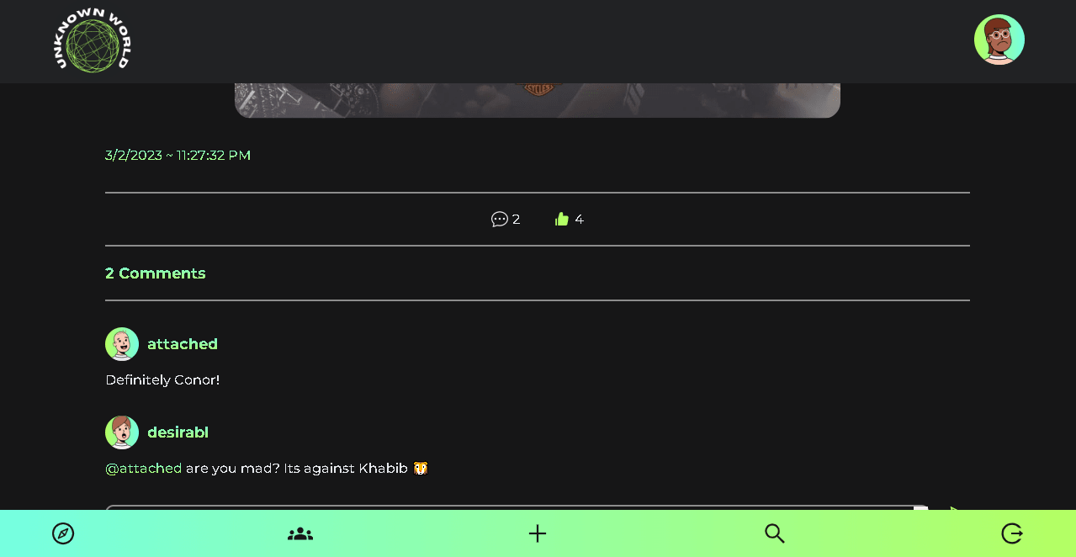Click the speech bubble comments icon
The width and height of the screenshot is (1076, 557).
499,220
